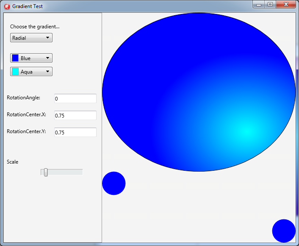The height and width of the screenshot is (246, 299).
Task: Focus the RotationCenter.Y input field
Action: [x=75, y=132]
